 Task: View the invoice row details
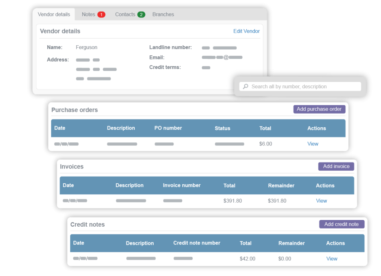[x=321, y=200]
